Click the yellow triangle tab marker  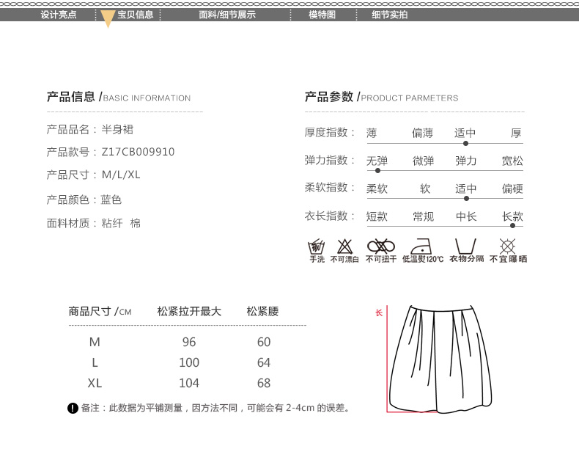[108, 19]
